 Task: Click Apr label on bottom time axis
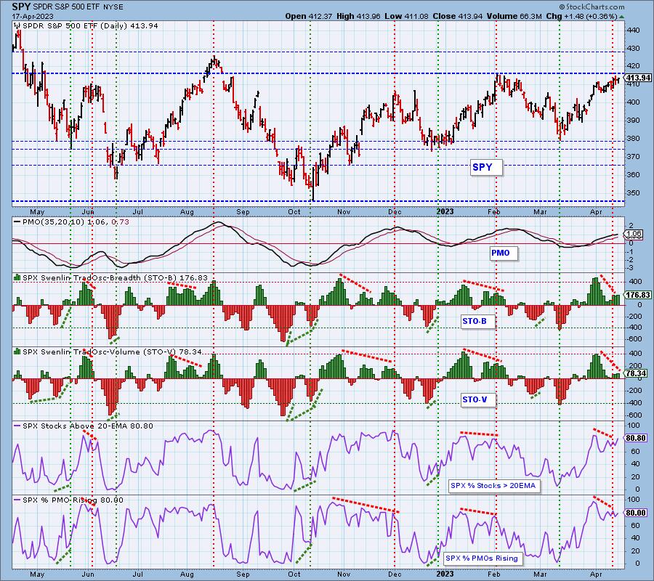[x=596, y=574]
